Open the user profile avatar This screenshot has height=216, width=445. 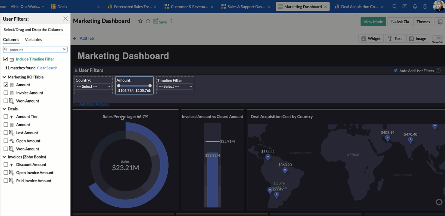[x=438, y=6]
